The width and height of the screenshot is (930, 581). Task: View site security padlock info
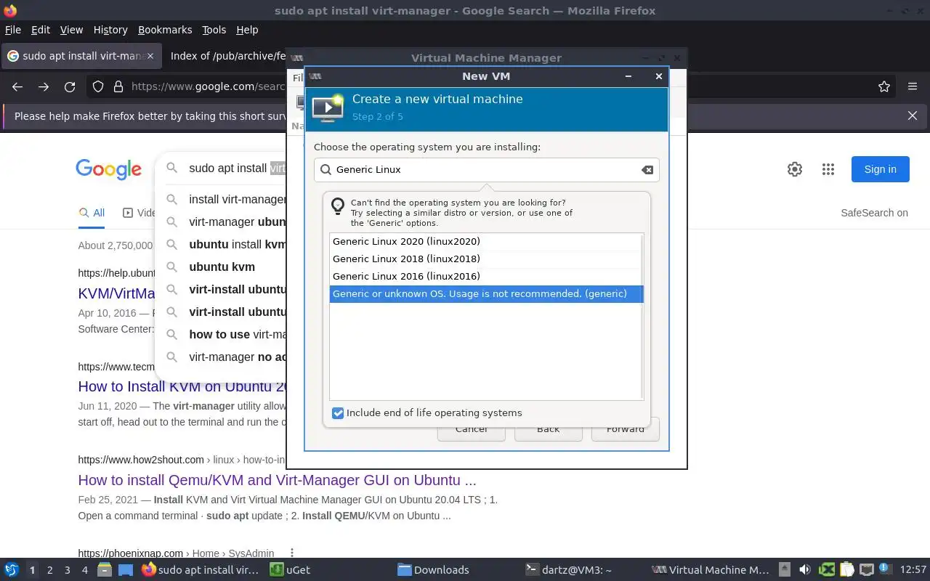coord(118,86)
